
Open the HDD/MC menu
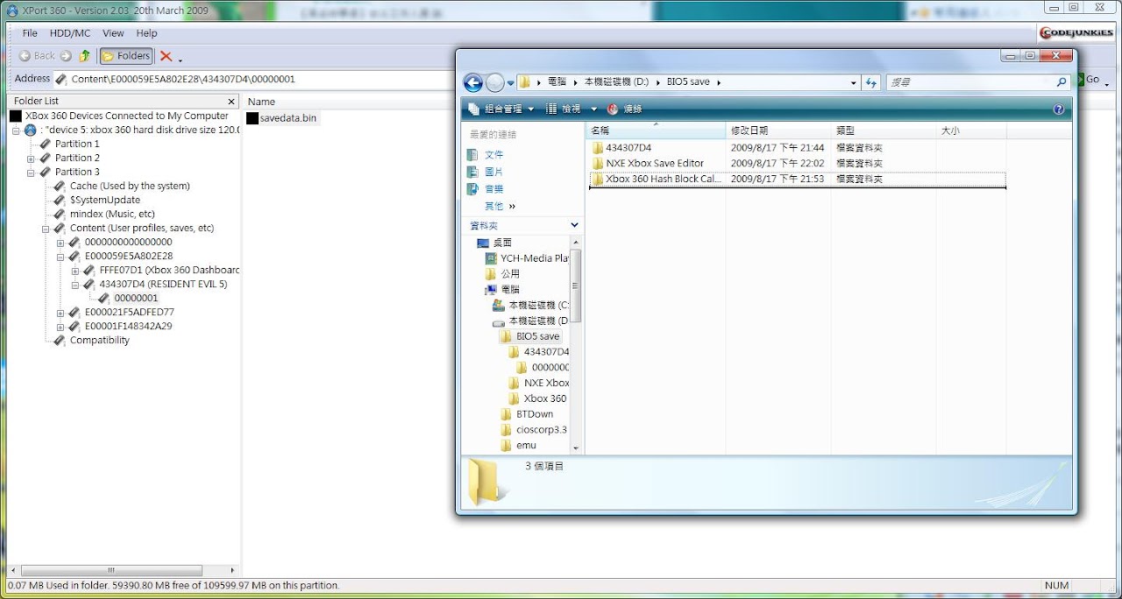click(70, 33)
